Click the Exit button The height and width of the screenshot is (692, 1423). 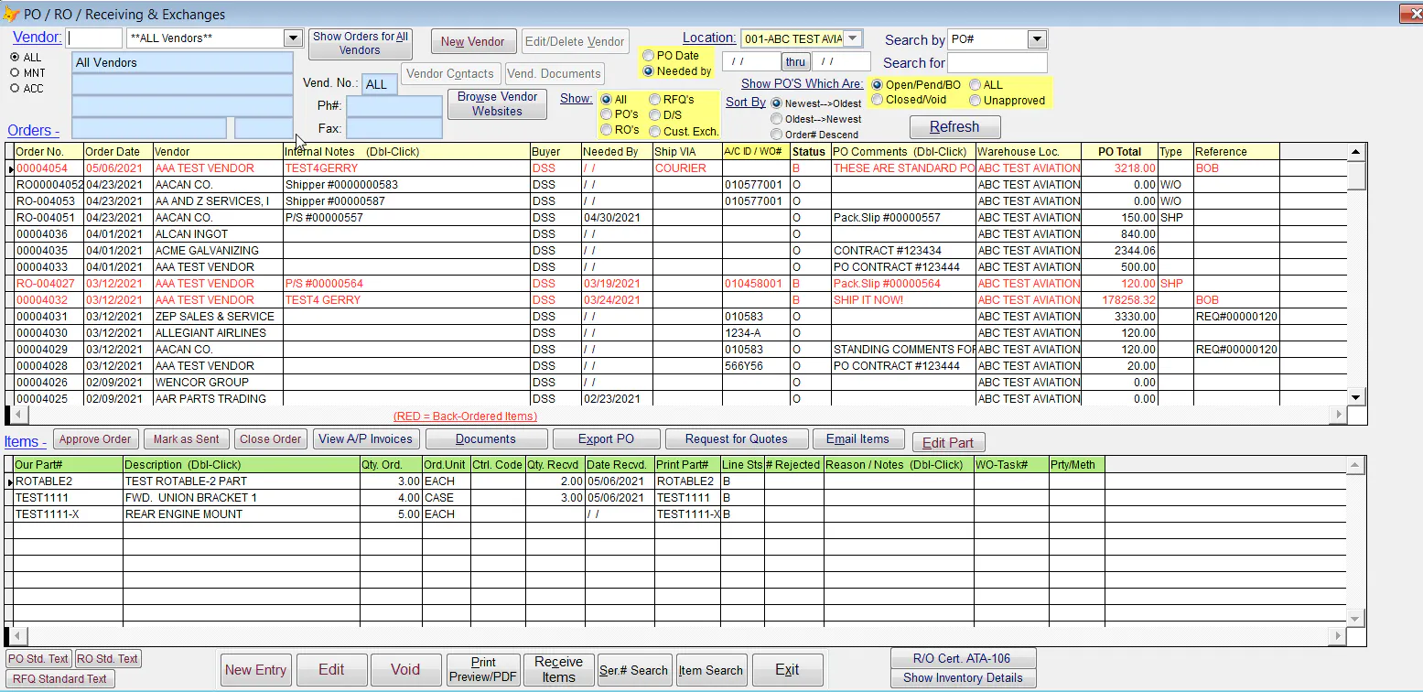pyautogui.click(x=787, y=670)
